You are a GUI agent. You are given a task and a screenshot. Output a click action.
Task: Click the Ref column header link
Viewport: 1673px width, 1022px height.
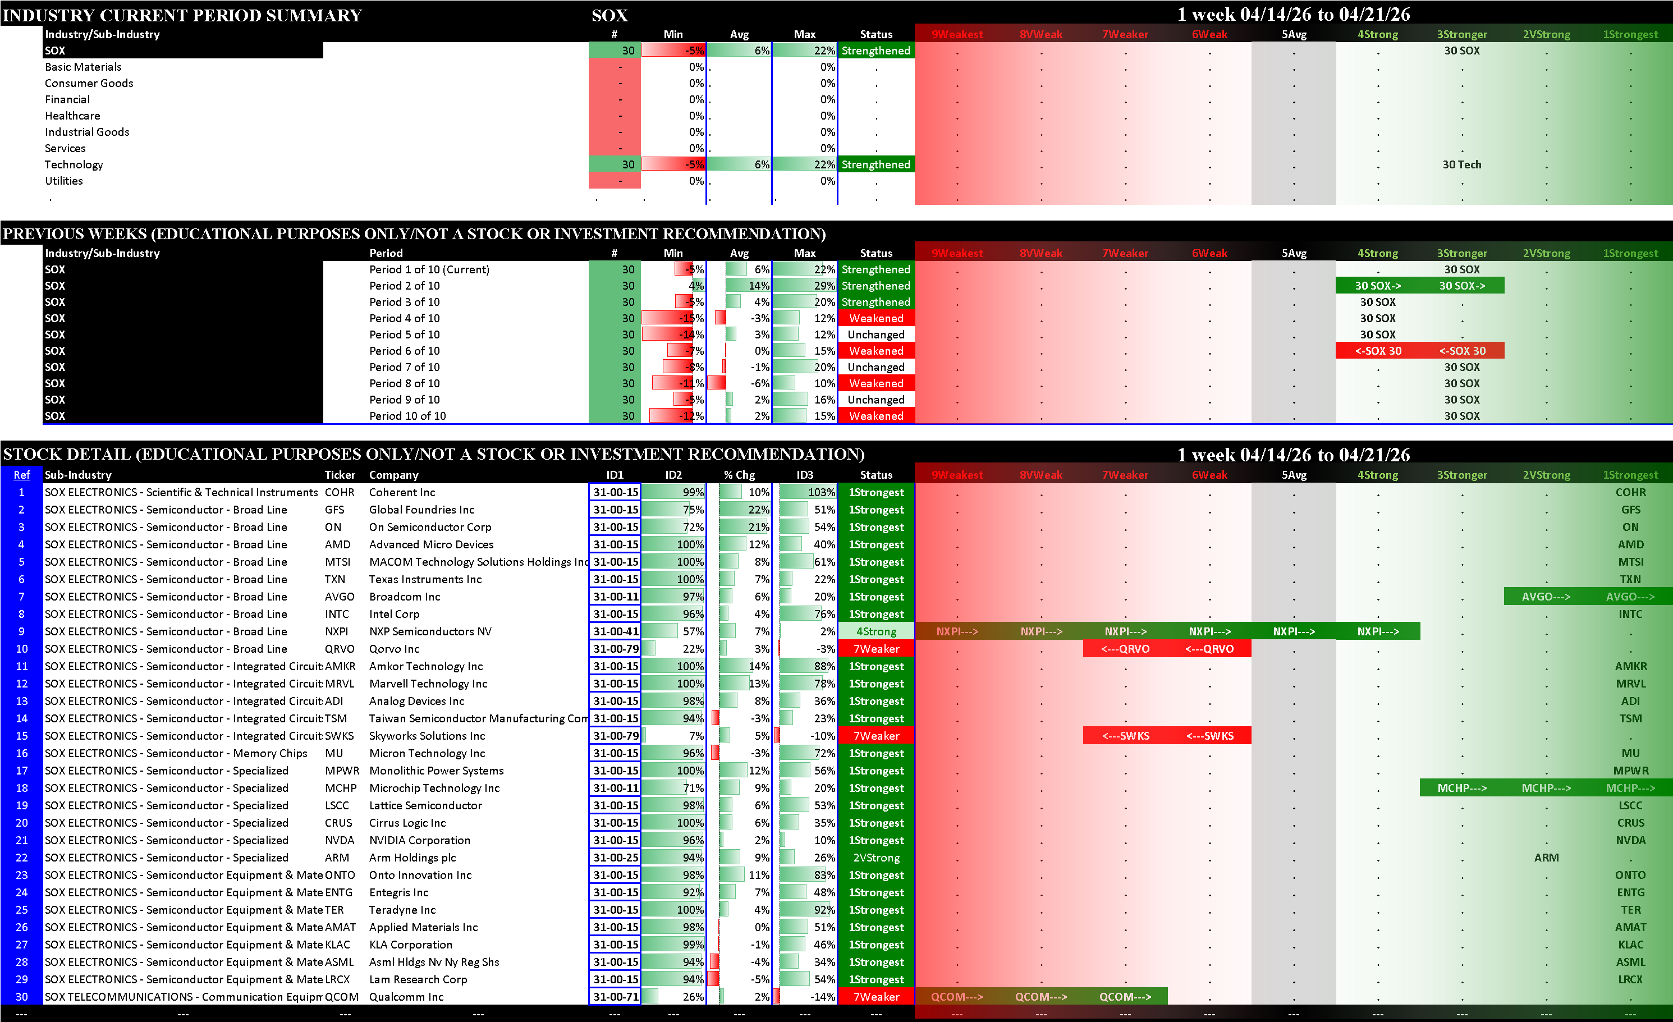click(x=21, y=475)
